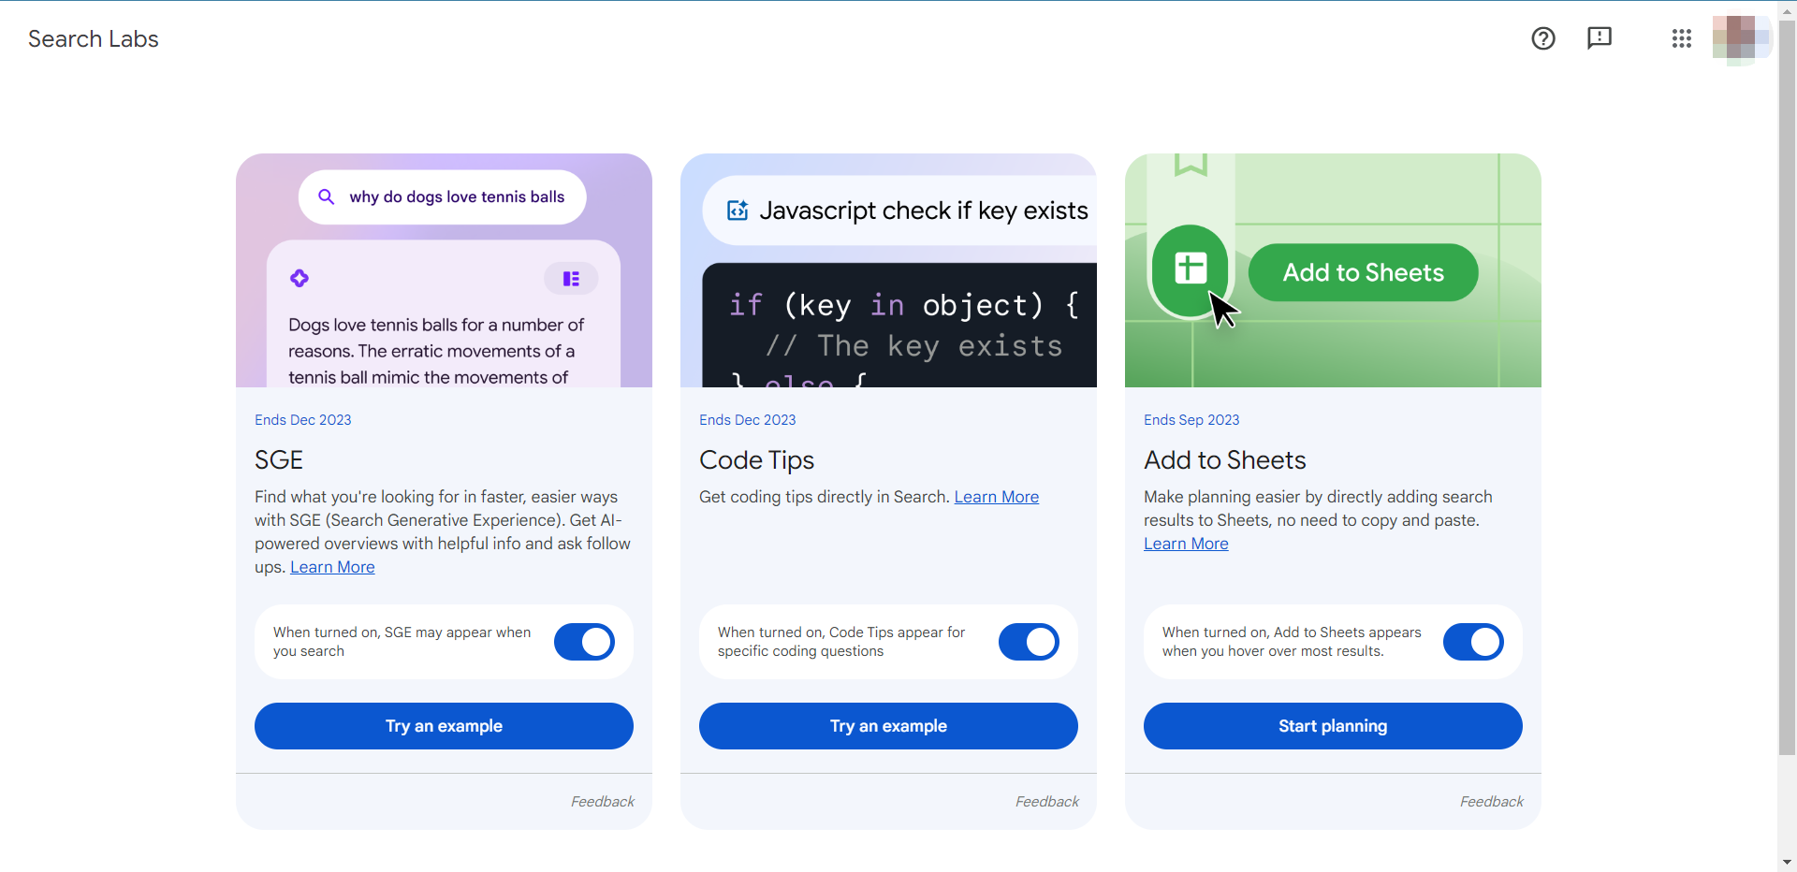Open Learn More link in Code Tips card
Screen dimensions: 1797x872
[997, 497]
